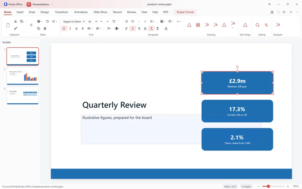
Task: Activate the Format Painter brush icon
Action: pos(15,29)
